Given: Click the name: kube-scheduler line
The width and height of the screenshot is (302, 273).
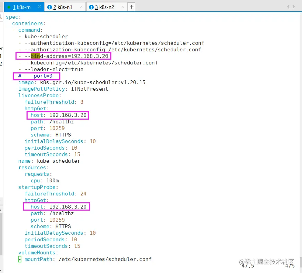Looking at the screenshot, I should pyautogui.click(x=49, y=161).
